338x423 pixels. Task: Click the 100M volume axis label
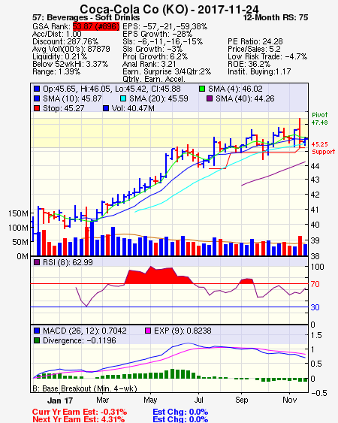(x=18, y=228)
